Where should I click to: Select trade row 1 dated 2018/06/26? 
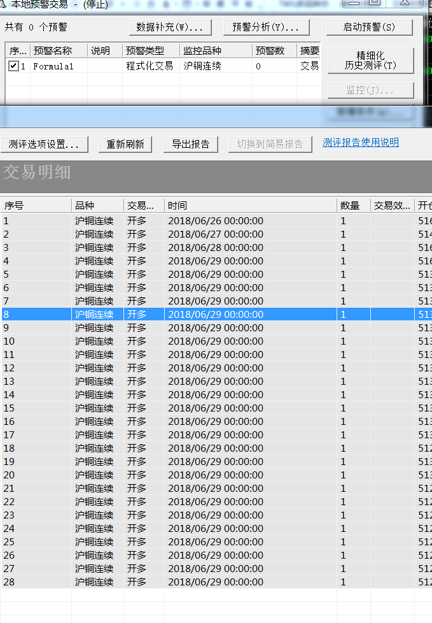click(216, 221)
